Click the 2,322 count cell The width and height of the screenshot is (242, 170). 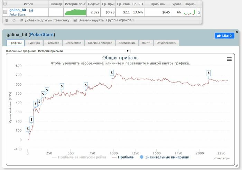94,12
